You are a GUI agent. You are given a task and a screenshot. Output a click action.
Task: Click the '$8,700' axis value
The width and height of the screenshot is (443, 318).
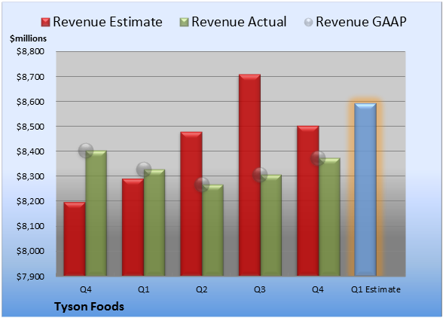30,77
